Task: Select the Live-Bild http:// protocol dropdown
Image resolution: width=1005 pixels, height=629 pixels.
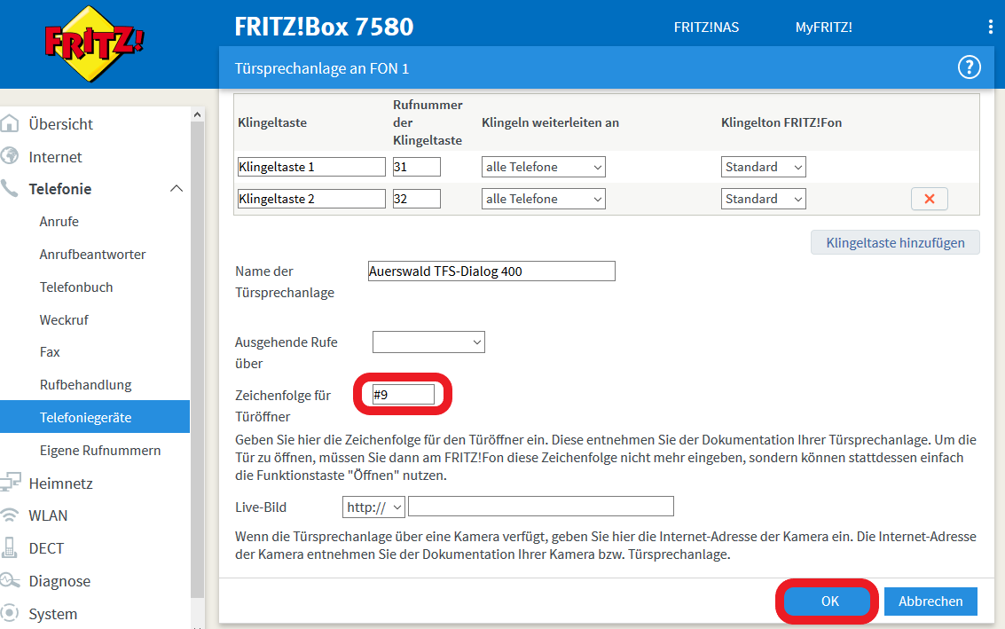Action: pyautogui.click(x=373, y=507)
